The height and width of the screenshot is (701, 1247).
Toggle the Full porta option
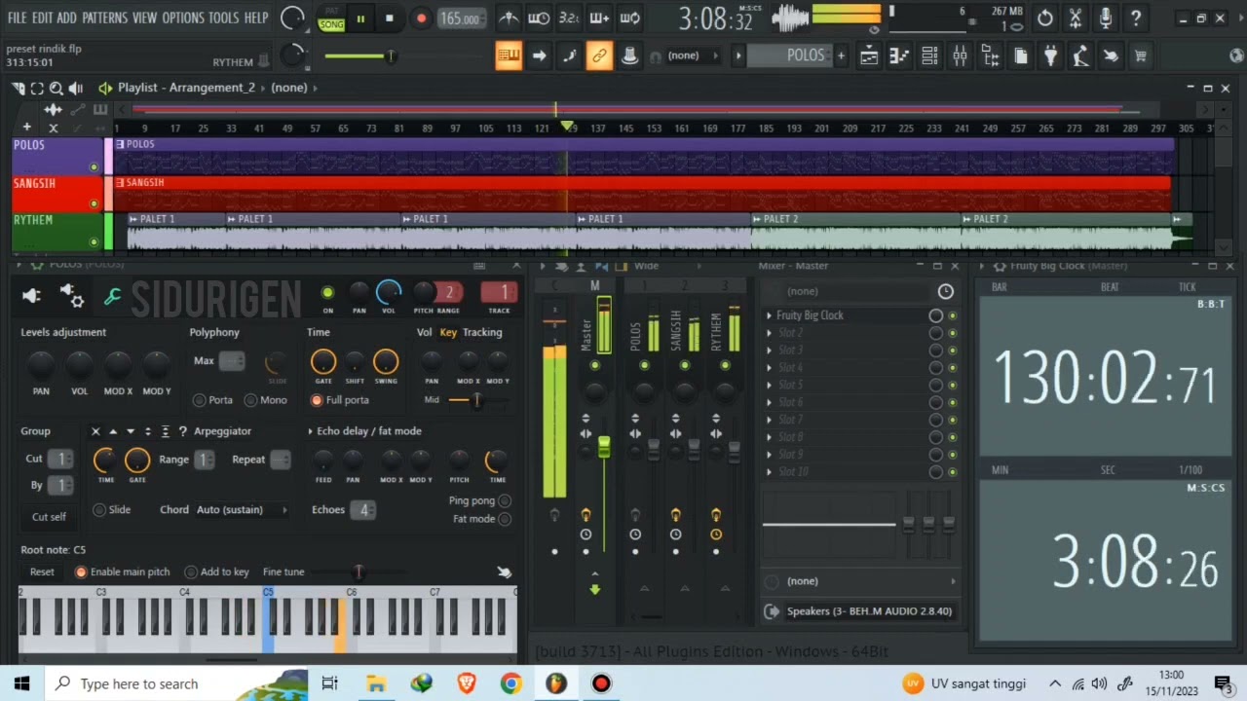click(x=317, y=400)
